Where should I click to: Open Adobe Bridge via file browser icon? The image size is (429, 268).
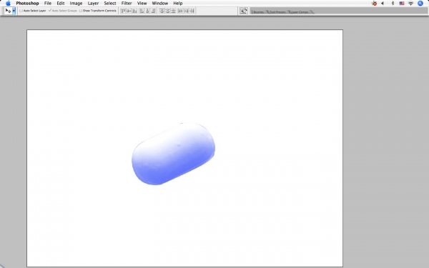point(244,11)
